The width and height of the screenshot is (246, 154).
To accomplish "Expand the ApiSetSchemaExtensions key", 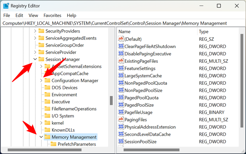I will coord(41,66).
